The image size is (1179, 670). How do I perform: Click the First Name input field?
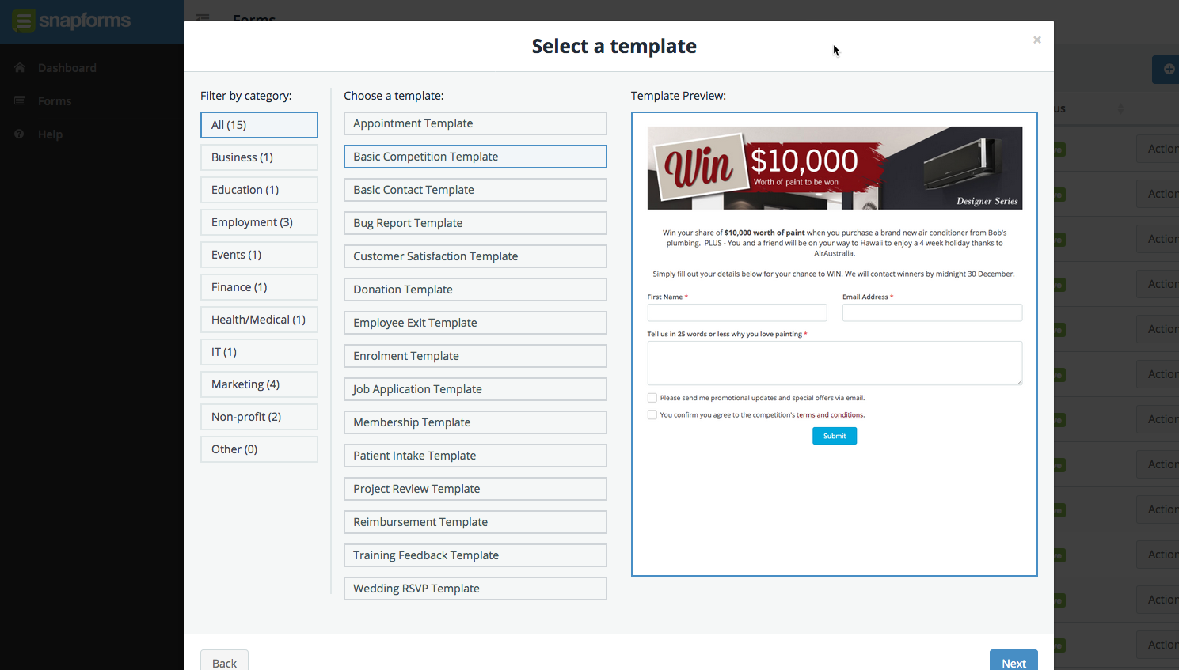point(737,312)
